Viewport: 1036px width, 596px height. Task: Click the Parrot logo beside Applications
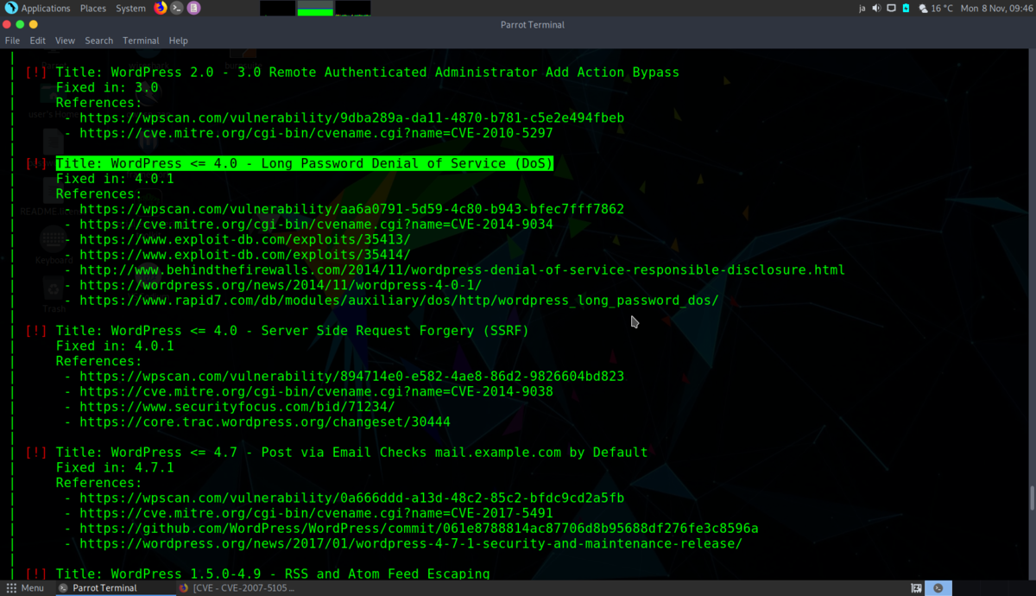[x=11, y=8]
